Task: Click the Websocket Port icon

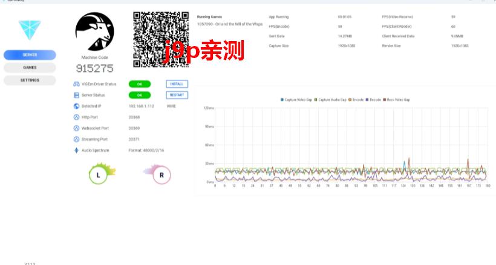Action: 76,128
